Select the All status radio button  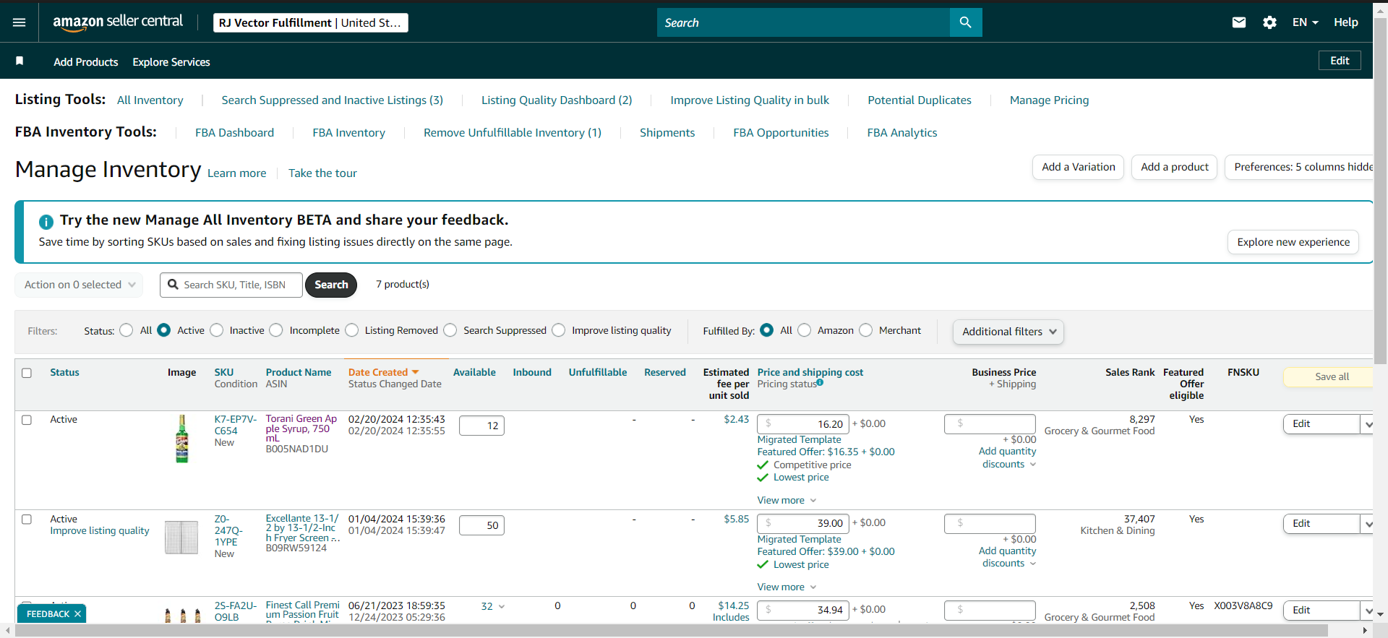coord(127,330)
